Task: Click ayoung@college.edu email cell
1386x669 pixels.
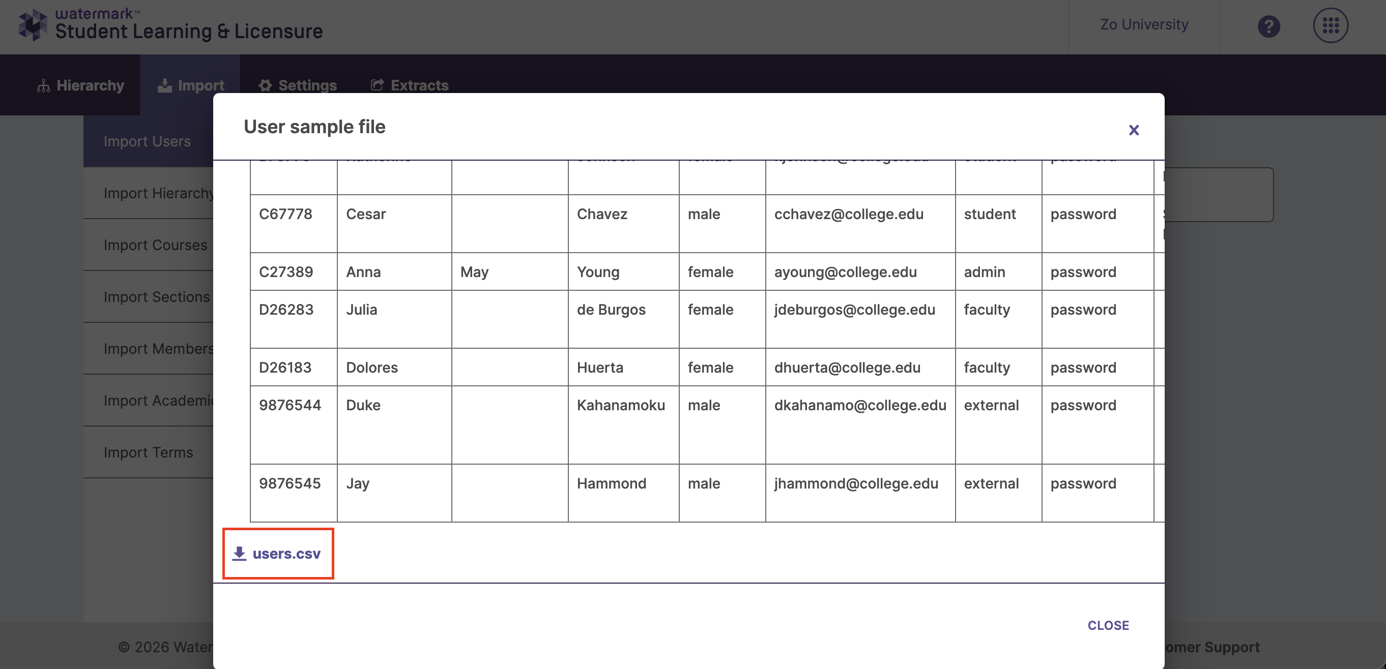Action: tap(860, 271)
